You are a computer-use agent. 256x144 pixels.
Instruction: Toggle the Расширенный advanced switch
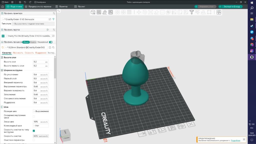tap(51, 42)
